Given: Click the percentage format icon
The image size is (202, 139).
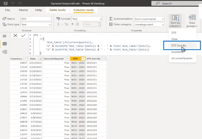Looking at the screenshot, I should coord(66,24).
